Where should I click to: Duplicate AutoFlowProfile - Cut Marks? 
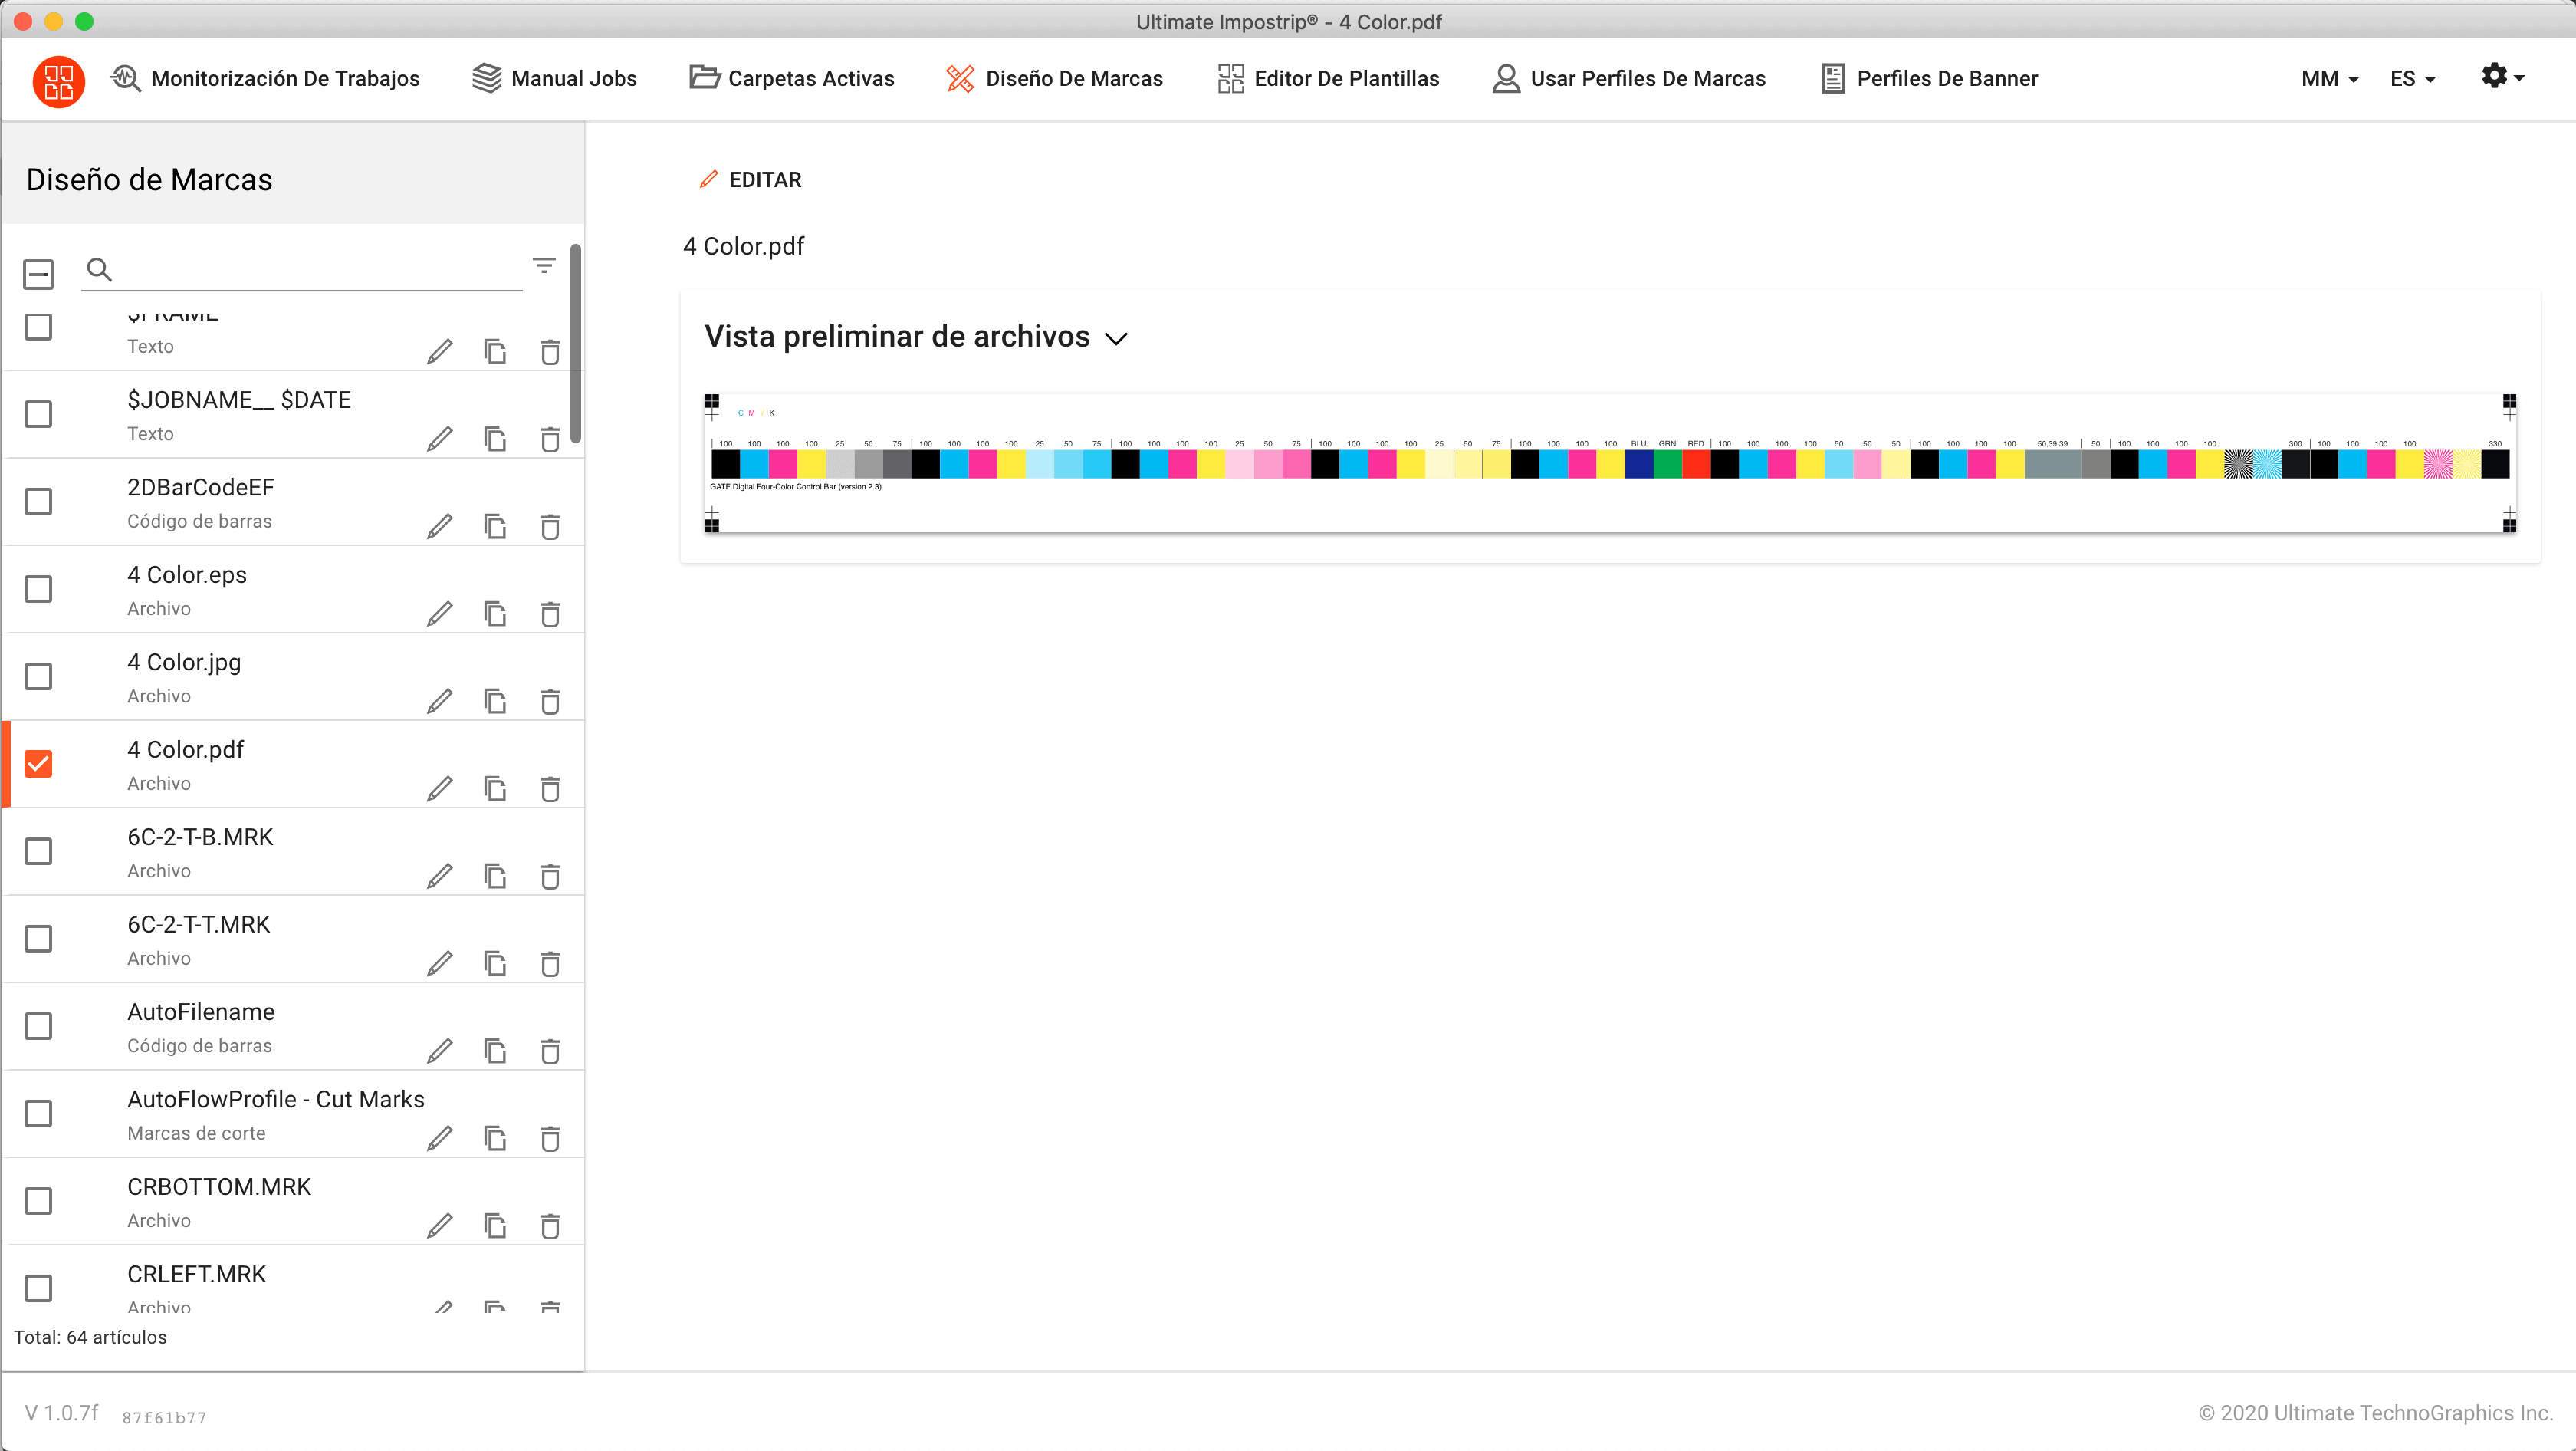pos(495,1139)
